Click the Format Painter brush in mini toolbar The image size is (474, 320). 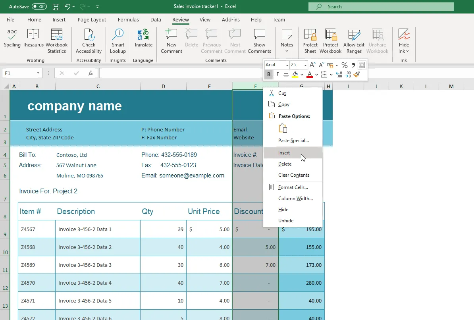[356, 75]
